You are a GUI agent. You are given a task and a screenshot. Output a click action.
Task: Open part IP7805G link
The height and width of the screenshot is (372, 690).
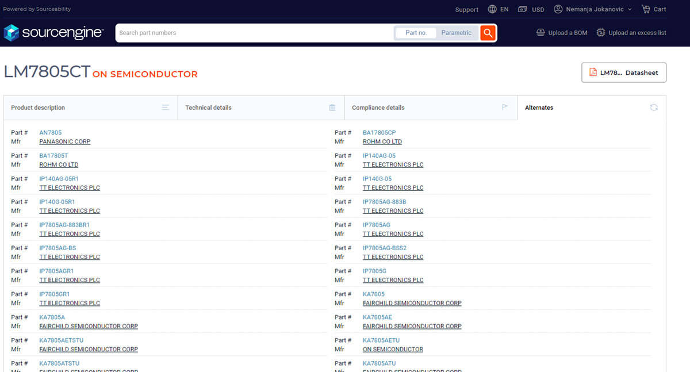pos(374,271)
